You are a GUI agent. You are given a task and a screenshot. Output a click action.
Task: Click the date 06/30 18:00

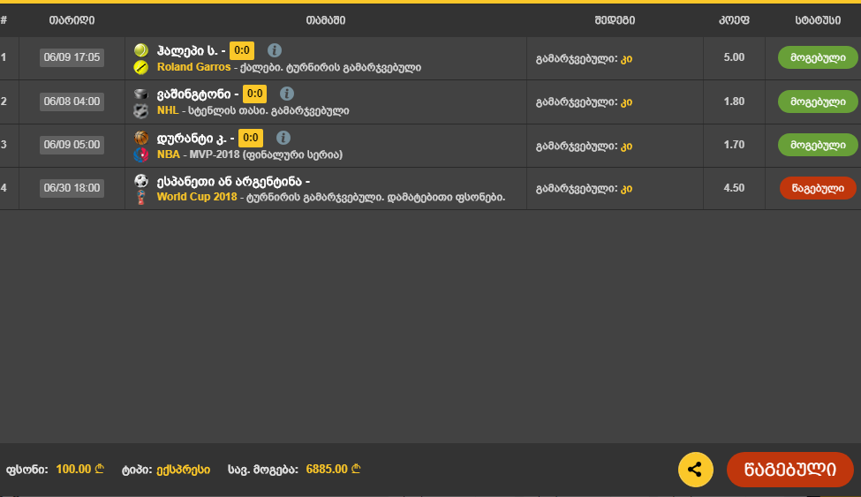click(x=72, y=188)
